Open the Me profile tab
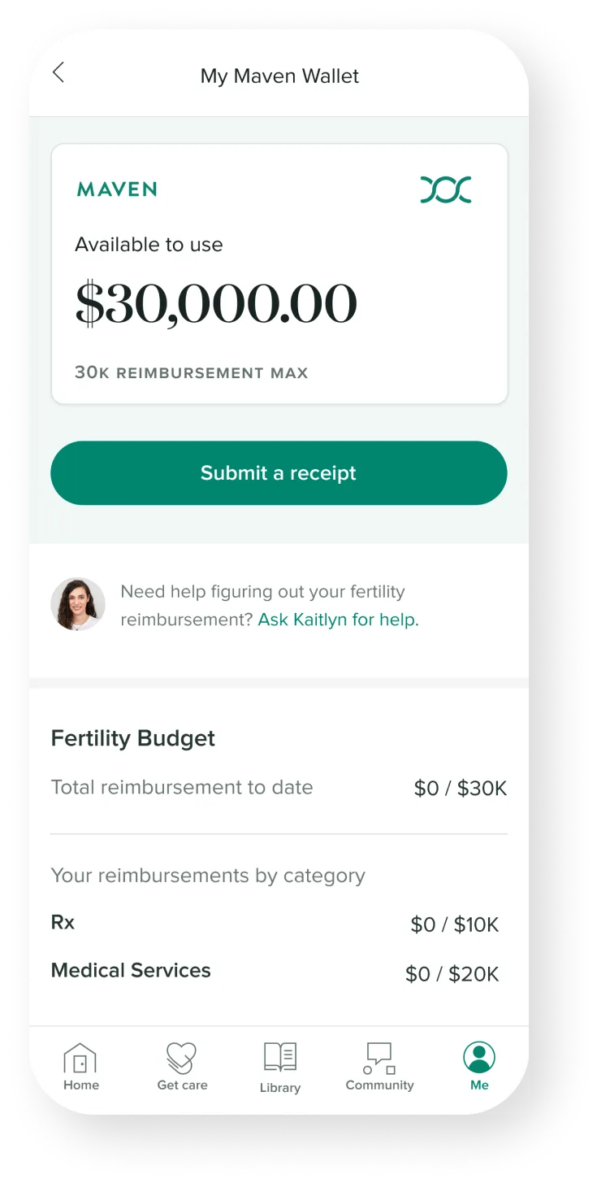597x1183 pixels. coord(478,1065)
